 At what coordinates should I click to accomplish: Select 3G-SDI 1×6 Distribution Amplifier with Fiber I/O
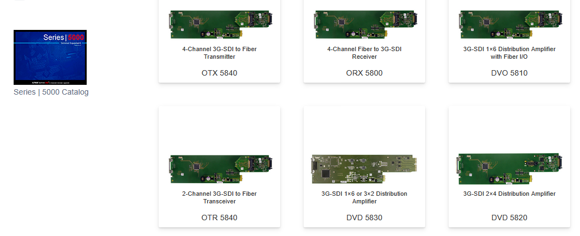509,53
